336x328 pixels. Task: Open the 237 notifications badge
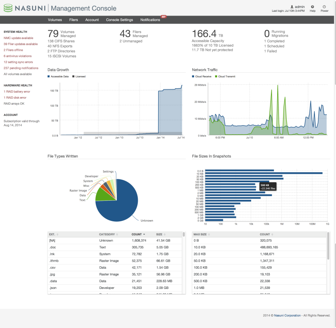(x=163, y=17)
